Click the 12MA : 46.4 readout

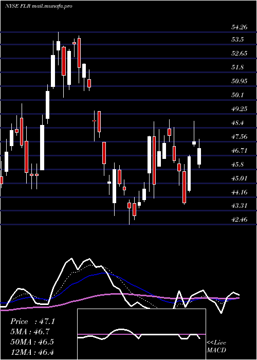coord(32,352)
